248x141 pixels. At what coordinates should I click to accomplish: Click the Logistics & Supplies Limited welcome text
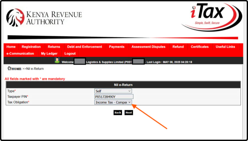[104, 62]
